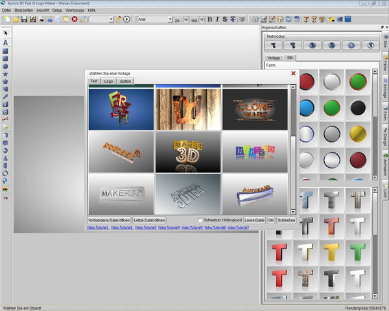This screenshot has width=389, height=311.
Task: Close the template dialog with red X
Action: (x=293, y=73)
